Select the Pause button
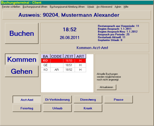The image size is (154, 126). click(119, 99)
